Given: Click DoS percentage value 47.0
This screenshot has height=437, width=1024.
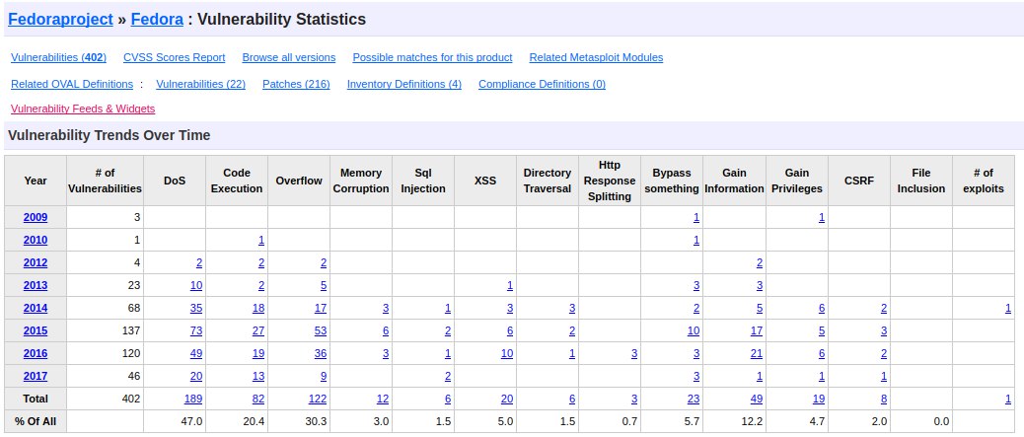Looking at the screenshot, I should pos(192,421).
